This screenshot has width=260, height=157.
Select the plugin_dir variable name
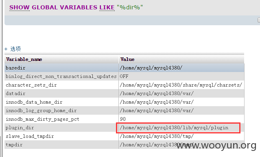(x=20, y=128)
